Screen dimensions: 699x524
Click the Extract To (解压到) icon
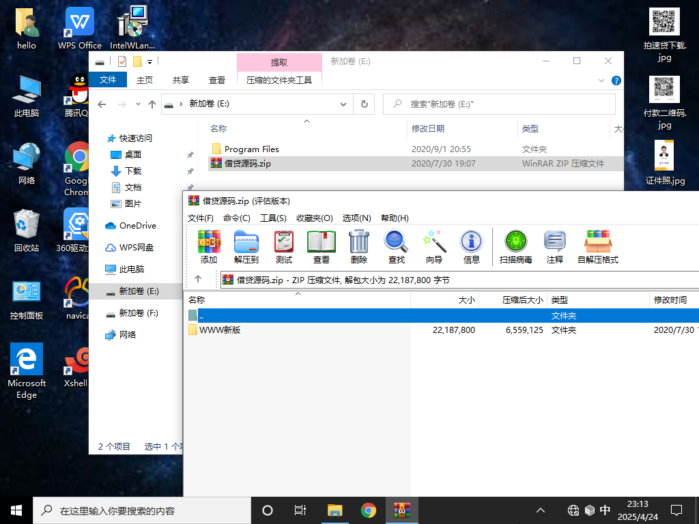246,247
